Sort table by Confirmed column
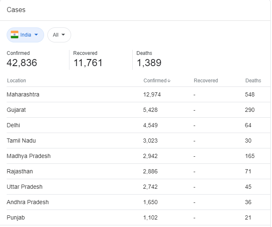Screen dimensions: 272x227 click(157, 81)
